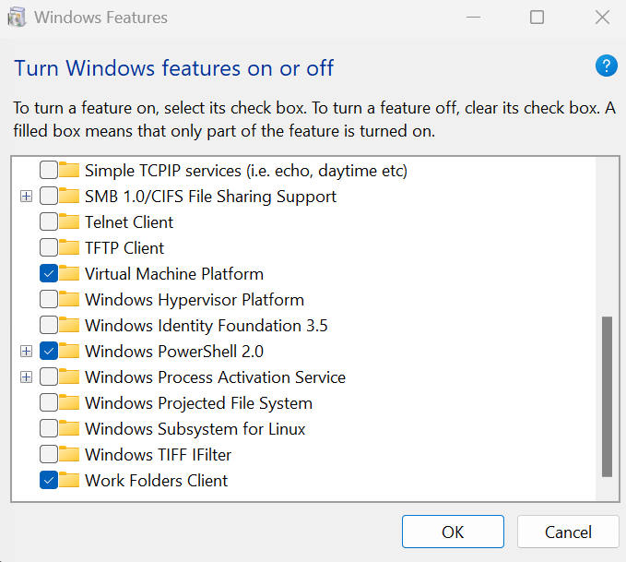This screenshot has height=562, width=626.
Task: Expand the SMB 1.0/CIFS File Sharing Support node
Action: (x=26, y=197)
